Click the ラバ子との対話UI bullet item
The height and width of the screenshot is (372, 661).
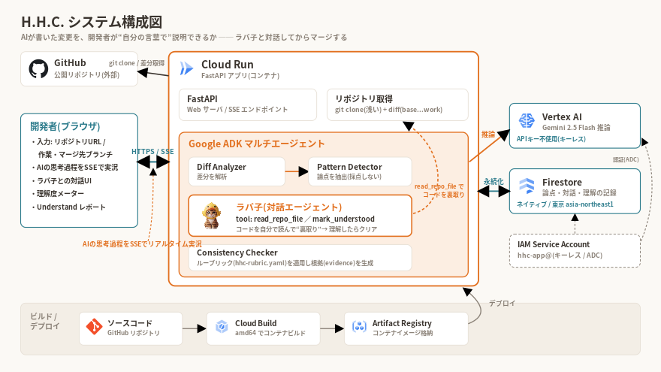point(62,180)
